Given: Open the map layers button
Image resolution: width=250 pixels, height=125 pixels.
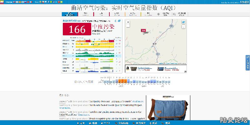Looking at the screenshot, I should coord(183,22).
